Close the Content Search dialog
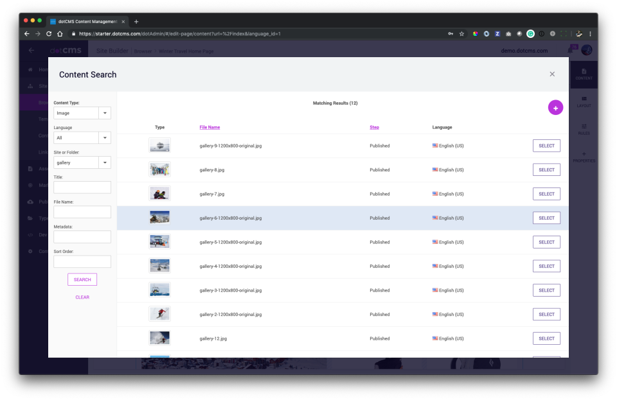 (x=552, y=74)
